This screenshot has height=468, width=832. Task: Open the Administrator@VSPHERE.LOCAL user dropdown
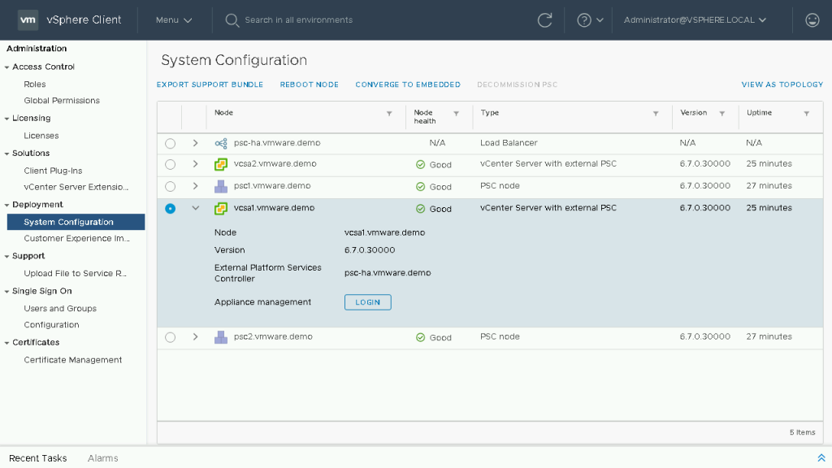point(695,20)
